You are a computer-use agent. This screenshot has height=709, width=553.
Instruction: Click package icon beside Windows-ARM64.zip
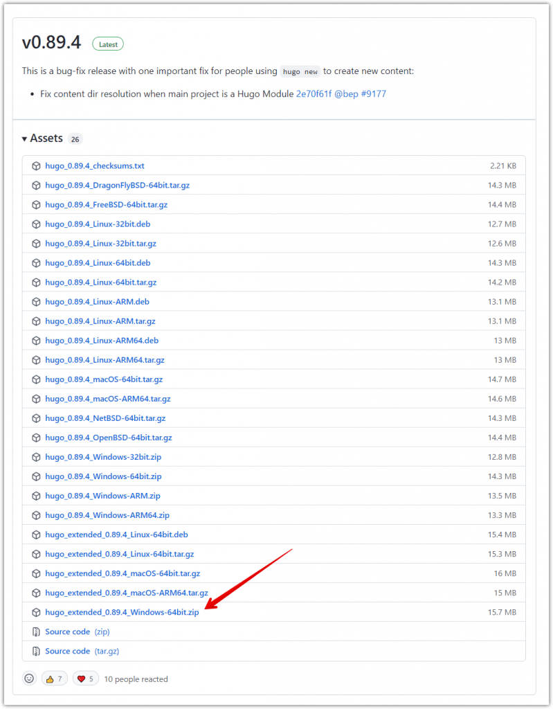[36, 516]
